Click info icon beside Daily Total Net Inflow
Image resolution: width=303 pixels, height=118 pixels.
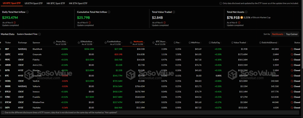tap(28, 12)
